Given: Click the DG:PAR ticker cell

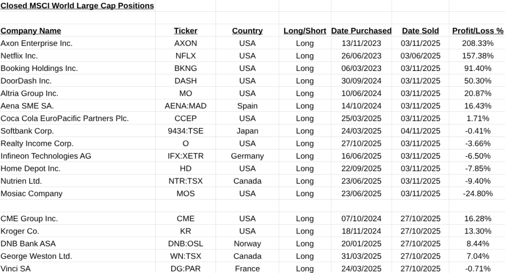Looking at the screenshot, I should (185, 269).
